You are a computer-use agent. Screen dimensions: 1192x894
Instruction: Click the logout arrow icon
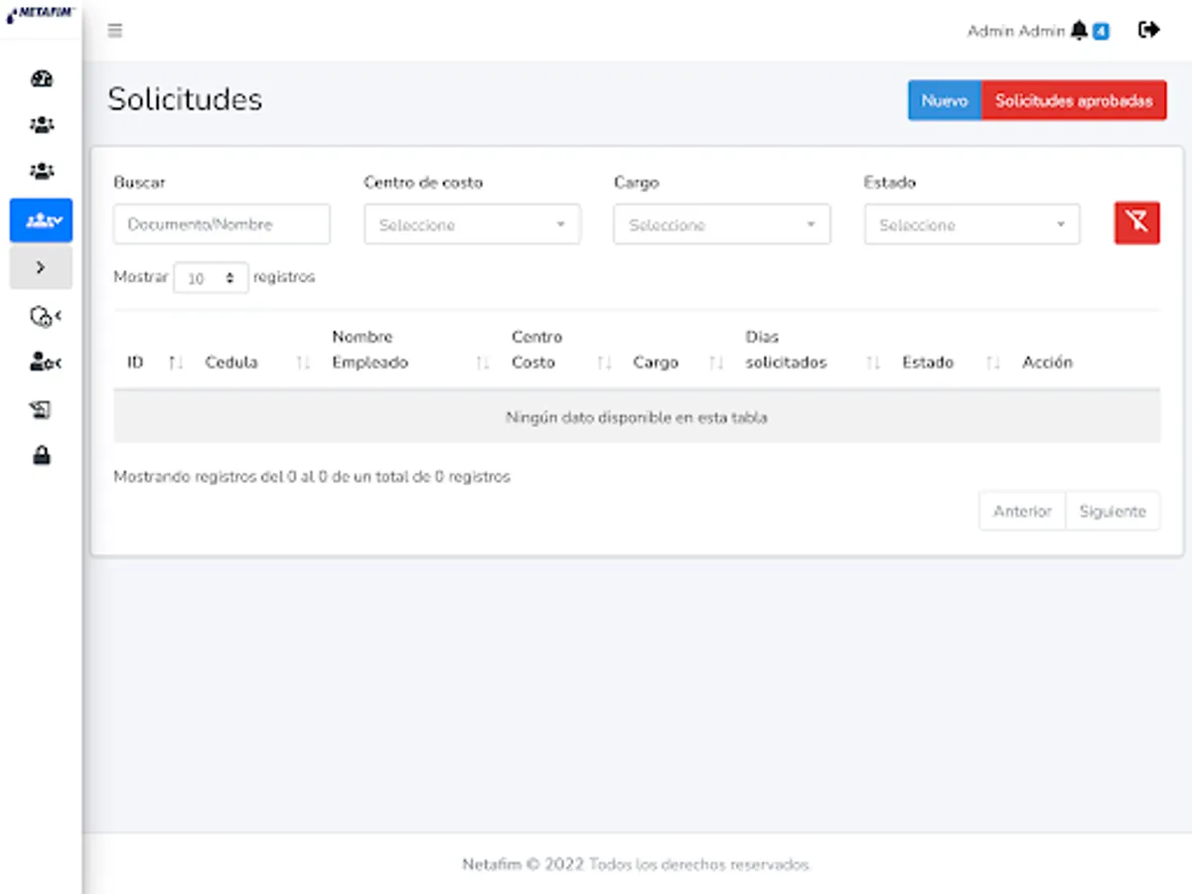(x=1149, y=30)
